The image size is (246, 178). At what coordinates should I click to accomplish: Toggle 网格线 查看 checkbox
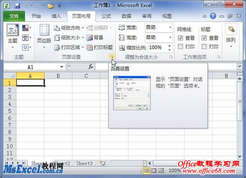[181, 38]
